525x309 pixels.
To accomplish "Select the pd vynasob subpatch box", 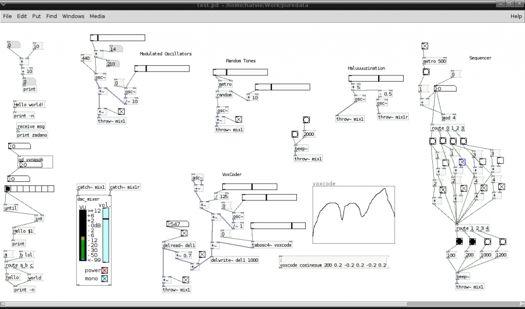I will coord(32,158).
